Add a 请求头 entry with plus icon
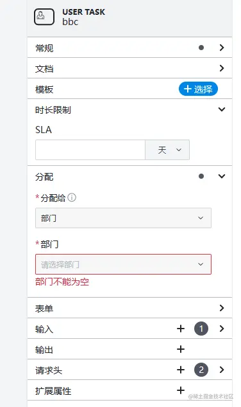Viewport: 241px width, 407px height. pos(181,370)
